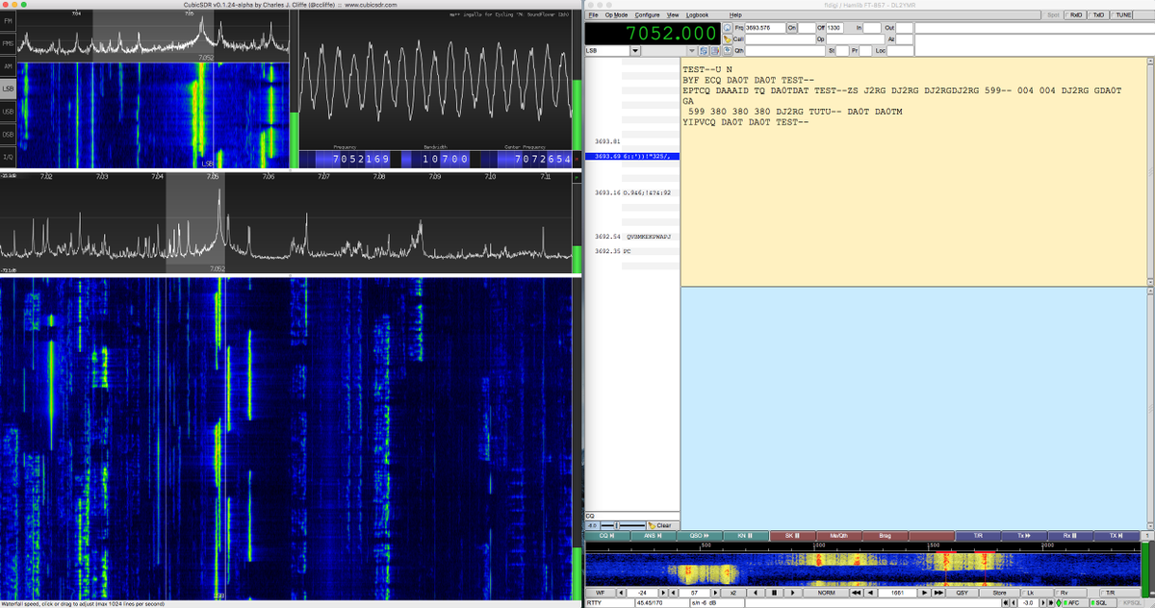Click the Spot button in fldigi
Screen dimensions: 1155x608
pyautogui.click(x=1051, y=15)
